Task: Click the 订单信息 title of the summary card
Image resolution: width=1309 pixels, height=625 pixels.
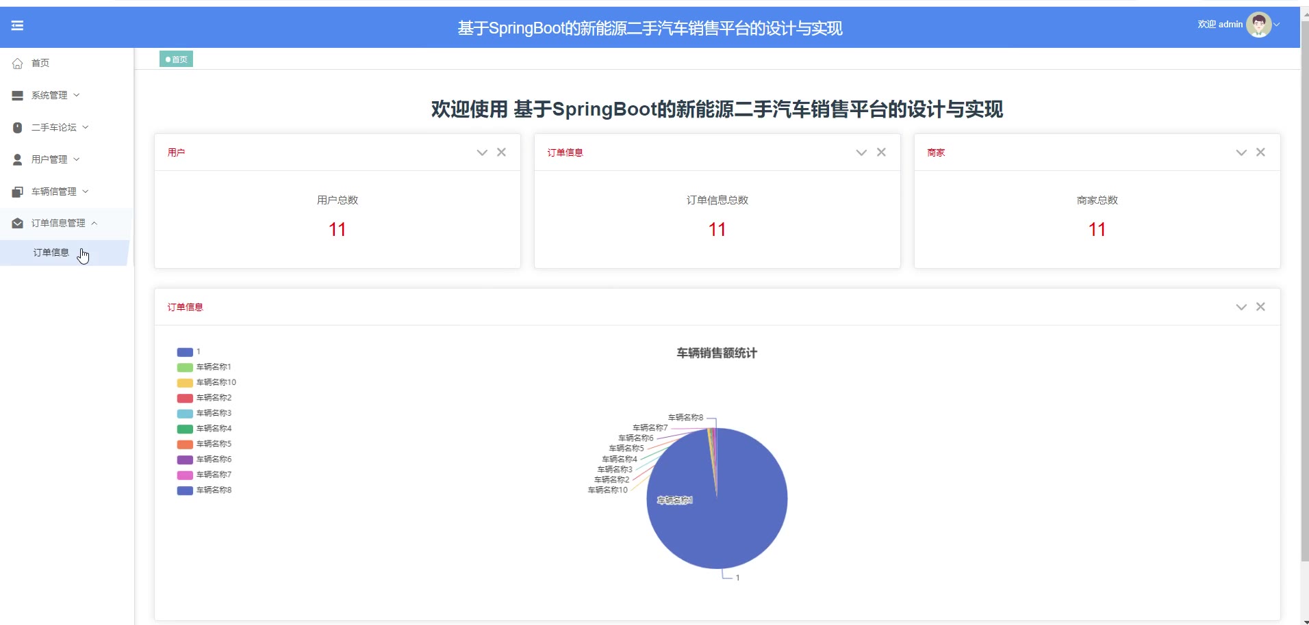Action: [565, 152]
